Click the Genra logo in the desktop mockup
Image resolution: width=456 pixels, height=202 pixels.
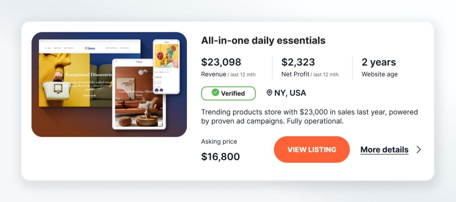tap(90, 48)
